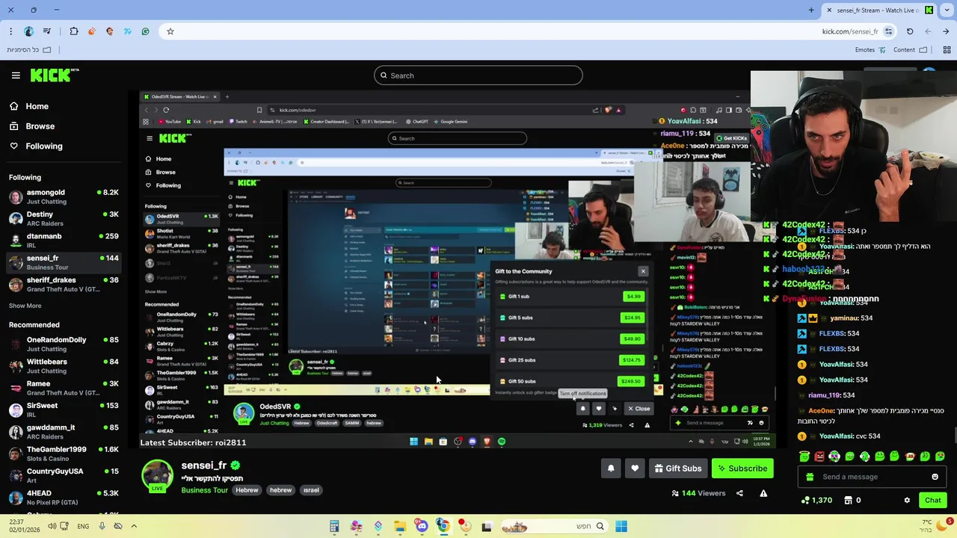Screen dimensions: 957x538
Task: Select the israel tag
Action: point(311,490)
